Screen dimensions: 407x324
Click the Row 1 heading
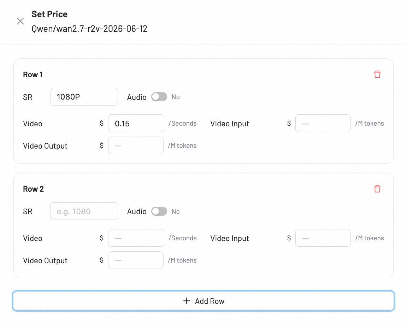click(x=33, y=75)
